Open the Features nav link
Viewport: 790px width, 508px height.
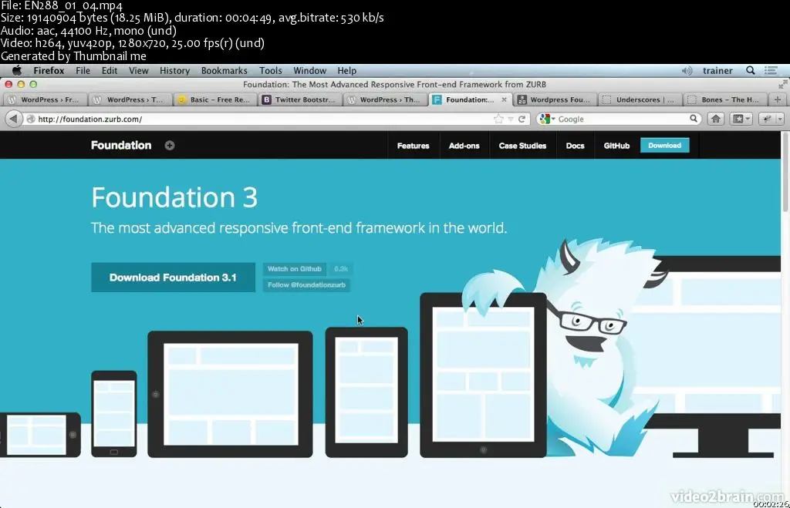[414, 146]
